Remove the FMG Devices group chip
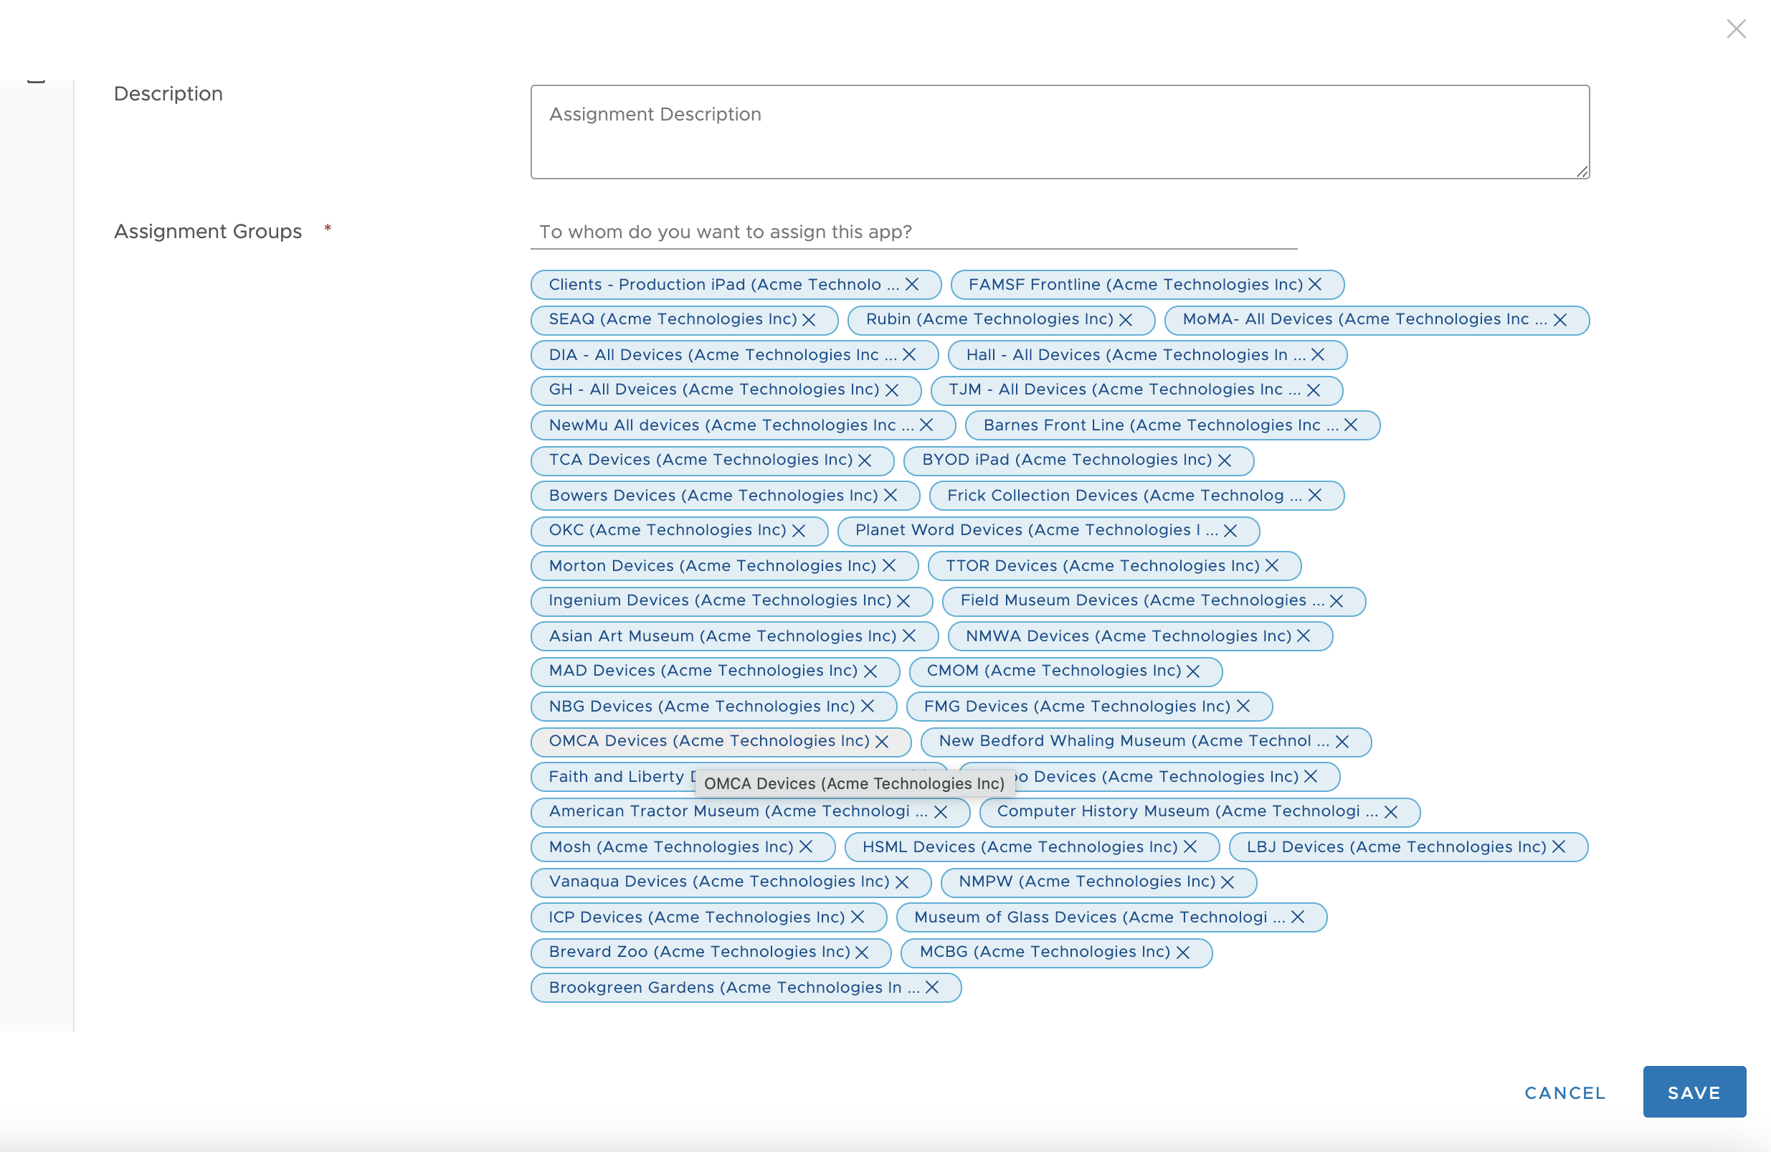This screenshot has height=1152, width=1771. [x=1243, y=706]
